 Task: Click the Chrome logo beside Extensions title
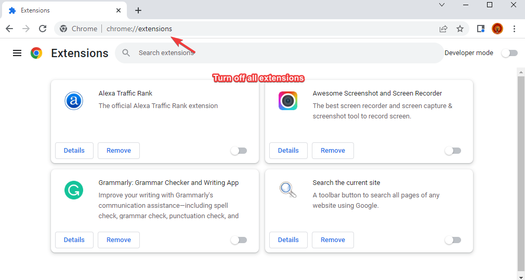pyautogui.click(x=36, y=53)
